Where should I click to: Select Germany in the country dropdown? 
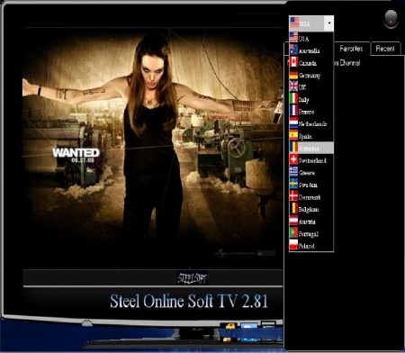[311, 75]
